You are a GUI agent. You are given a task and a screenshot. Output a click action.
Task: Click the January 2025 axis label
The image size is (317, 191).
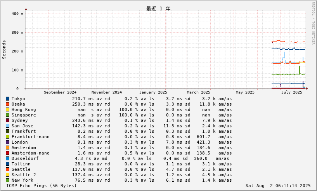(x=153, y=92)
